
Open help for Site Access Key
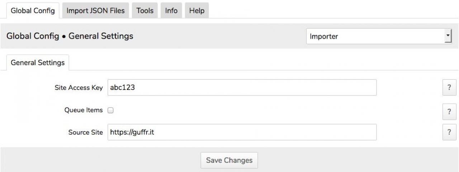[x=449, y=88]
